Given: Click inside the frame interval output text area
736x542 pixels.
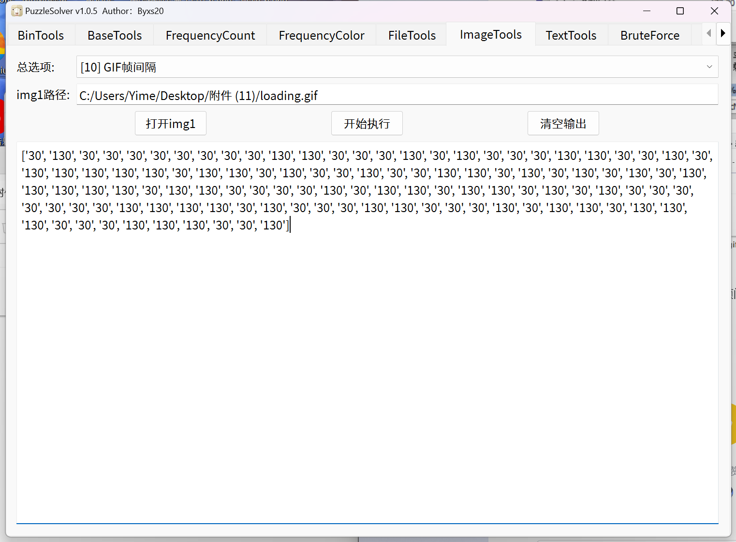Looking at the screenshot, I should click(x=368, y=362).
